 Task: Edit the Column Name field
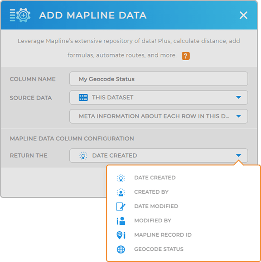(x=159, y=79)
